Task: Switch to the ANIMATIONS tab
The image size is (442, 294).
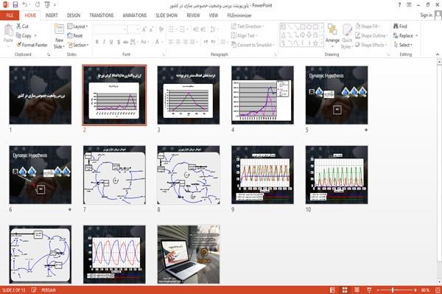Action: coord(135,15)
